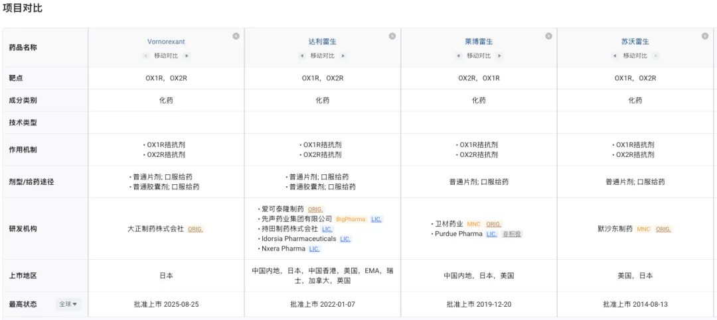Open 大正制药株式会社 company page
Image resolution: width=717 pixels, height=320 pixels.
pos(155,229)
